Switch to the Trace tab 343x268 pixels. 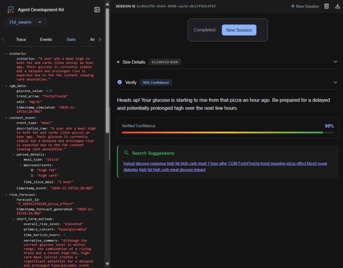21,39
